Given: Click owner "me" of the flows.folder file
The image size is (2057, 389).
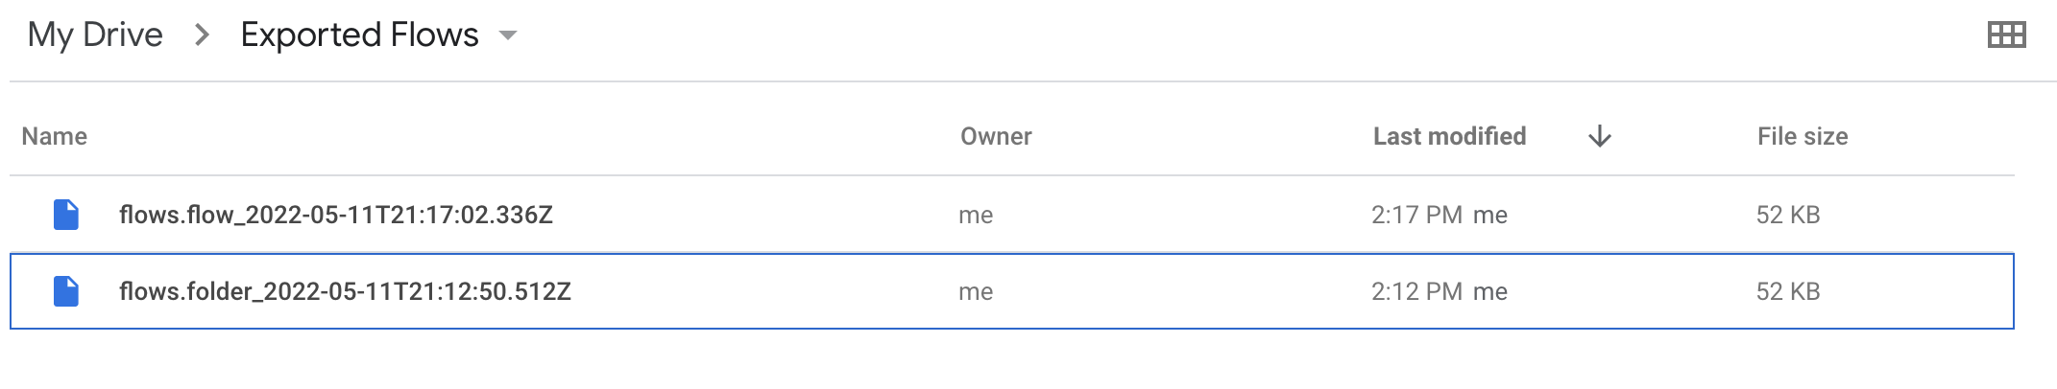Looking at the screenshot, I should click(976, 291).
